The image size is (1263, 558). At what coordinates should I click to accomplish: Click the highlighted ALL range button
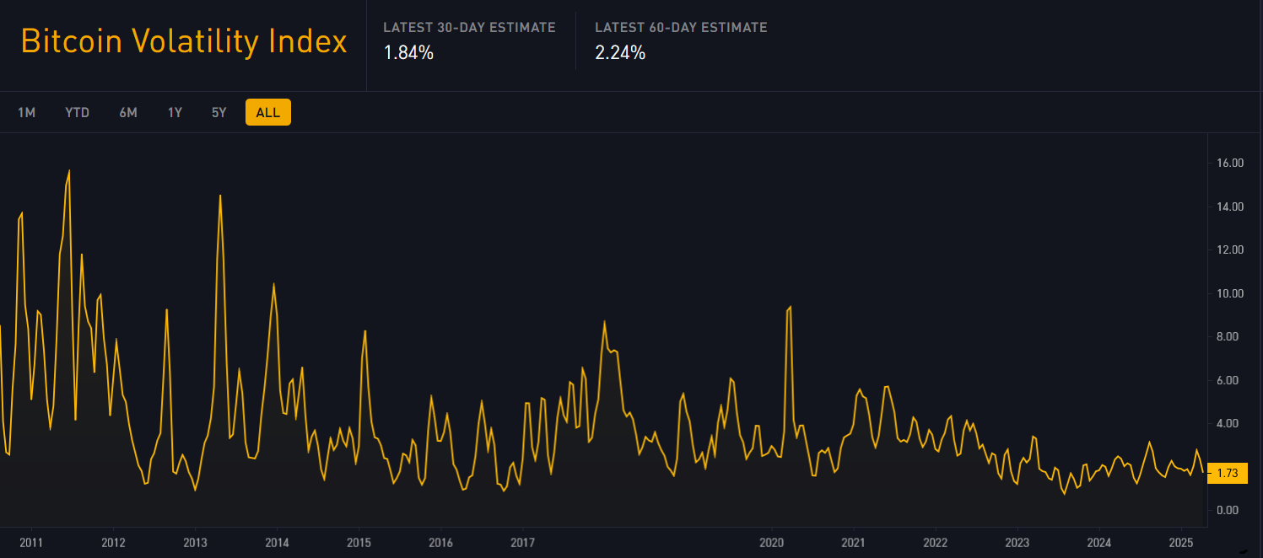pyautogui.click(x=268, y=112)
